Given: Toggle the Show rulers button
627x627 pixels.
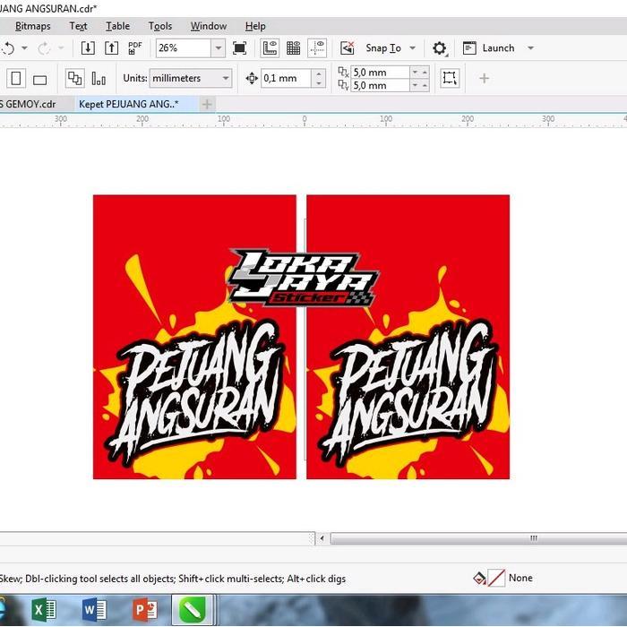Looking at the screenshot, I should click(x=269, y=48).
